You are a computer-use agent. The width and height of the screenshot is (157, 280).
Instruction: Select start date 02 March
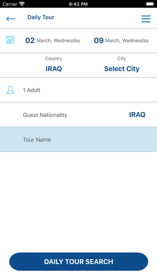coord(52,41)
